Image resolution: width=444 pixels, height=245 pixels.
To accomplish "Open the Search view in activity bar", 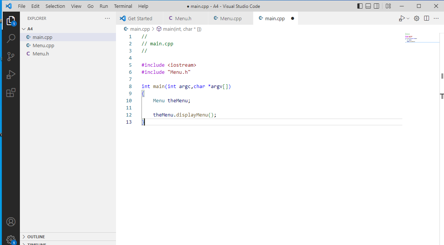I will pos(11,38).
